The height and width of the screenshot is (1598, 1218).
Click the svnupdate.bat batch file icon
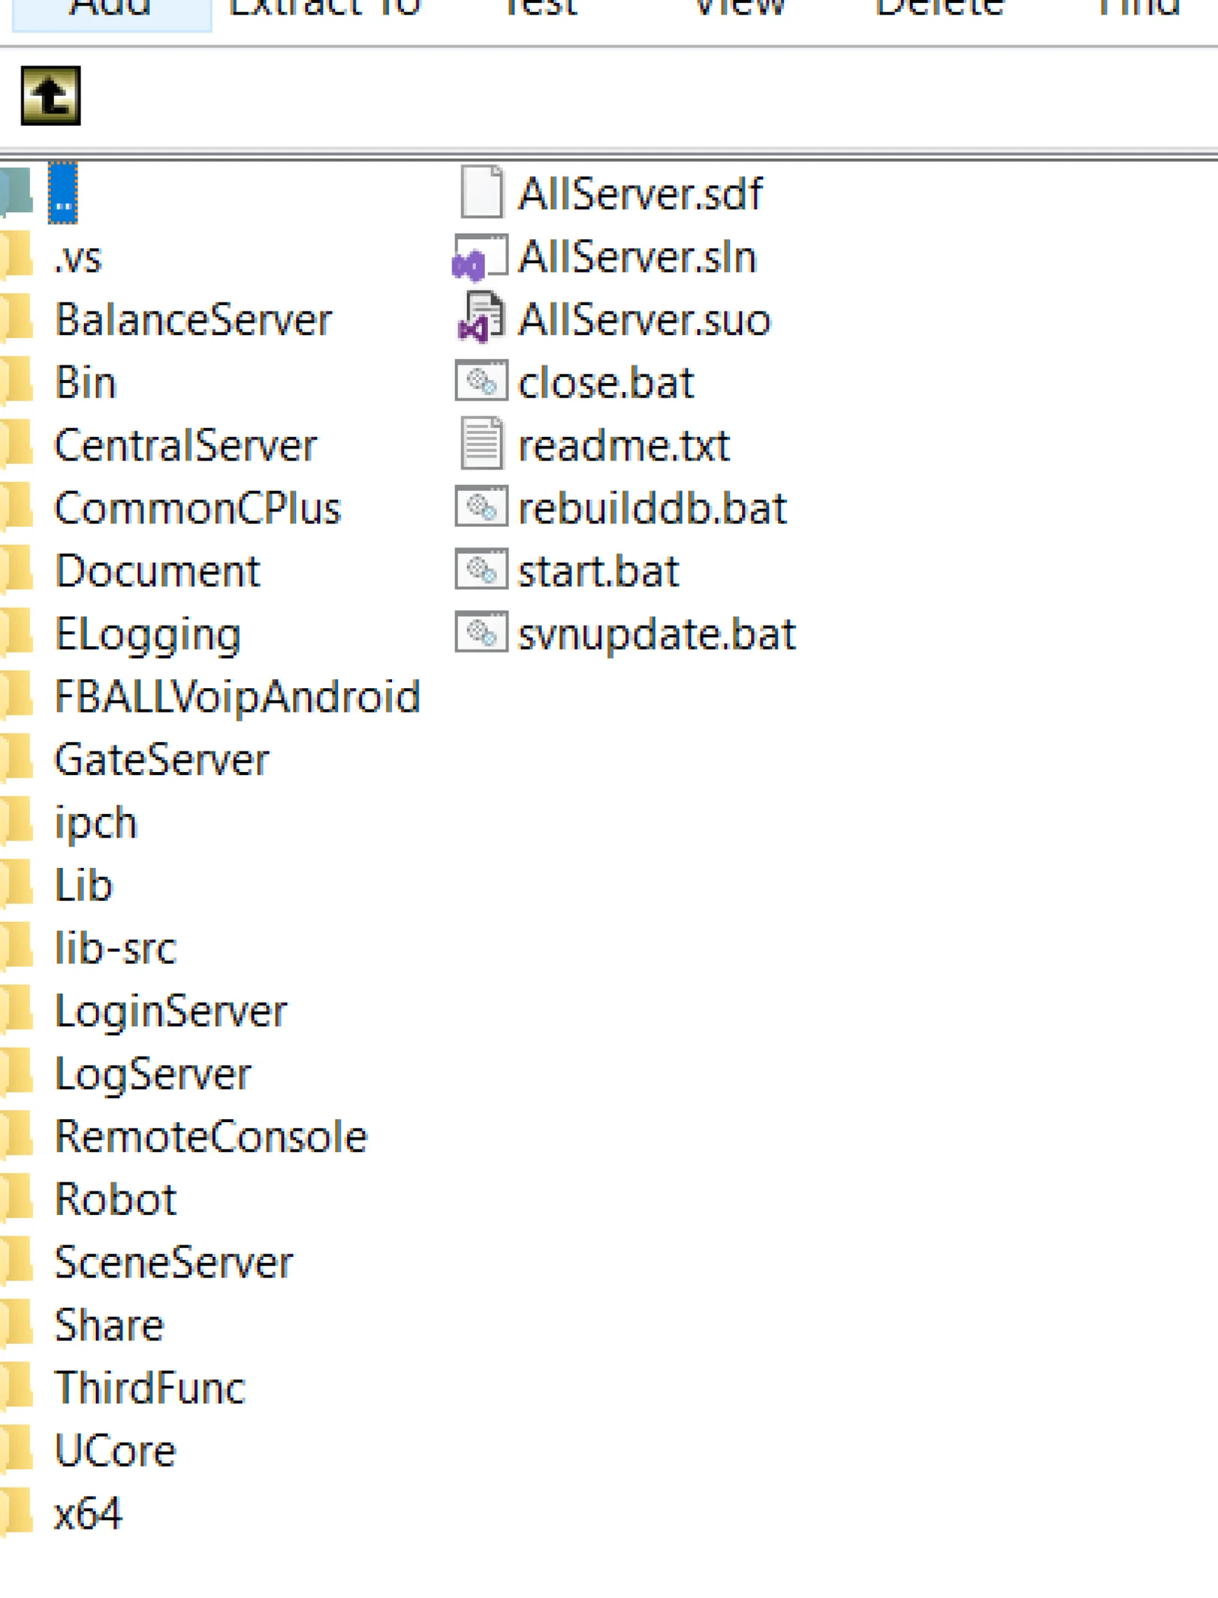pos(481,633)
